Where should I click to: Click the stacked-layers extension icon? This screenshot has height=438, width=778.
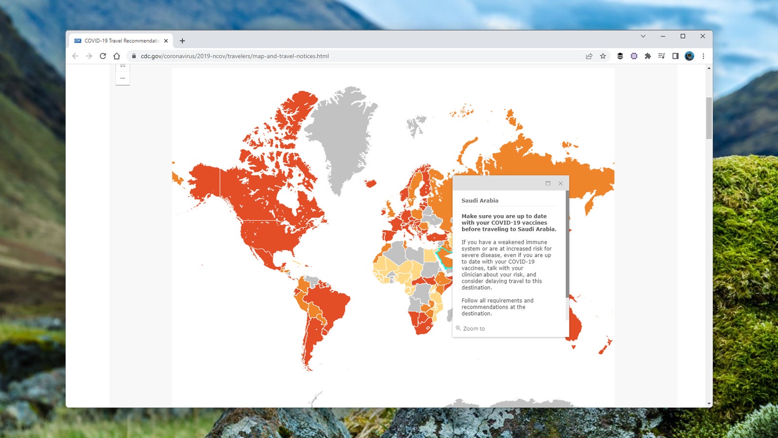click(x=619, y=56)
